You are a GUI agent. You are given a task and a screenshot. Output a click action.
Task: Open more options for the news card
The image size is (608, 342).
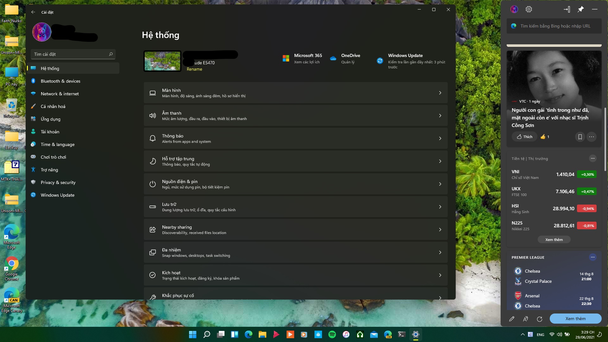pos(591,137)
